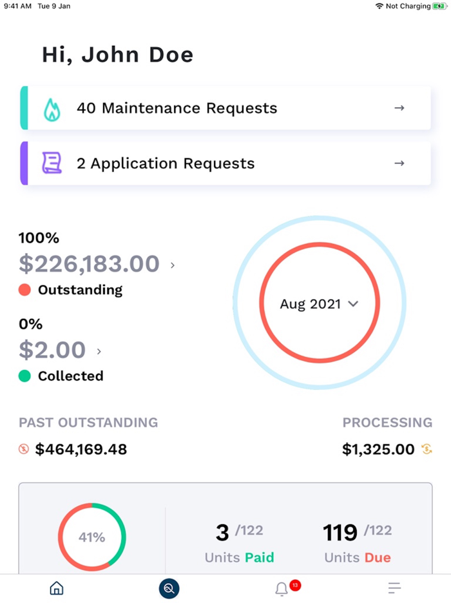Viewport: 451px width, 603px height.
Task: Expand outstanding amount $226,183.00 details
Action: (173, 265)
